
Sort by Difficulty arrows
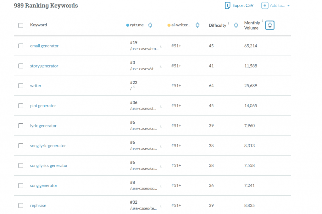coord(236,25)
